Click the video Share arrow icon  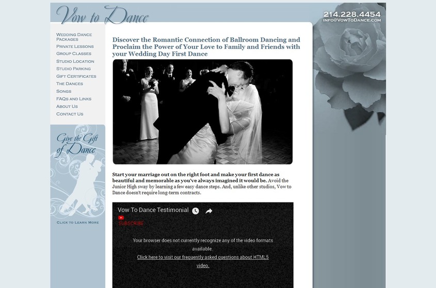click(209, 211)
